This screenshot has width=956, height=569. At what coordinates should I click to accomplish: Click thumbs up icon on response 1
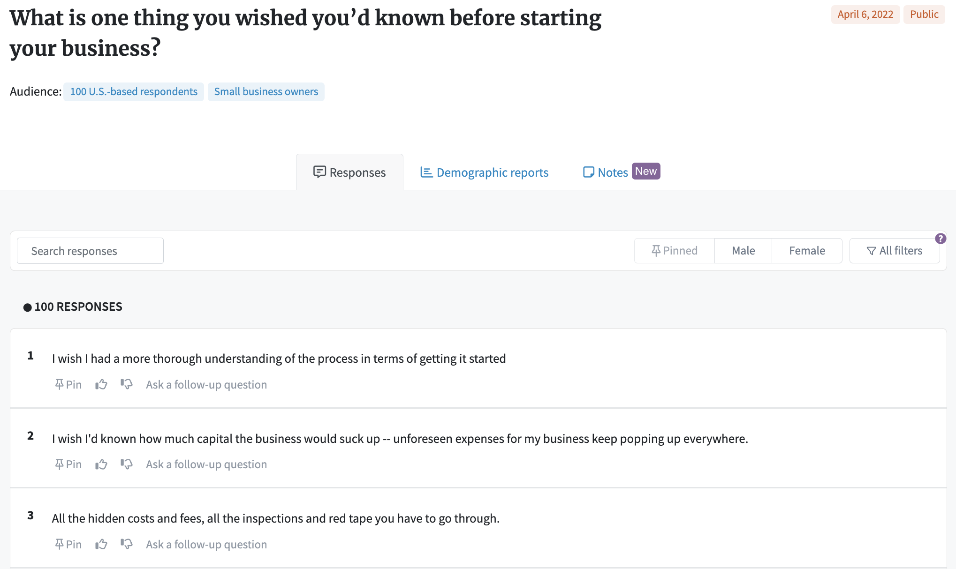(x=101, y=385)
